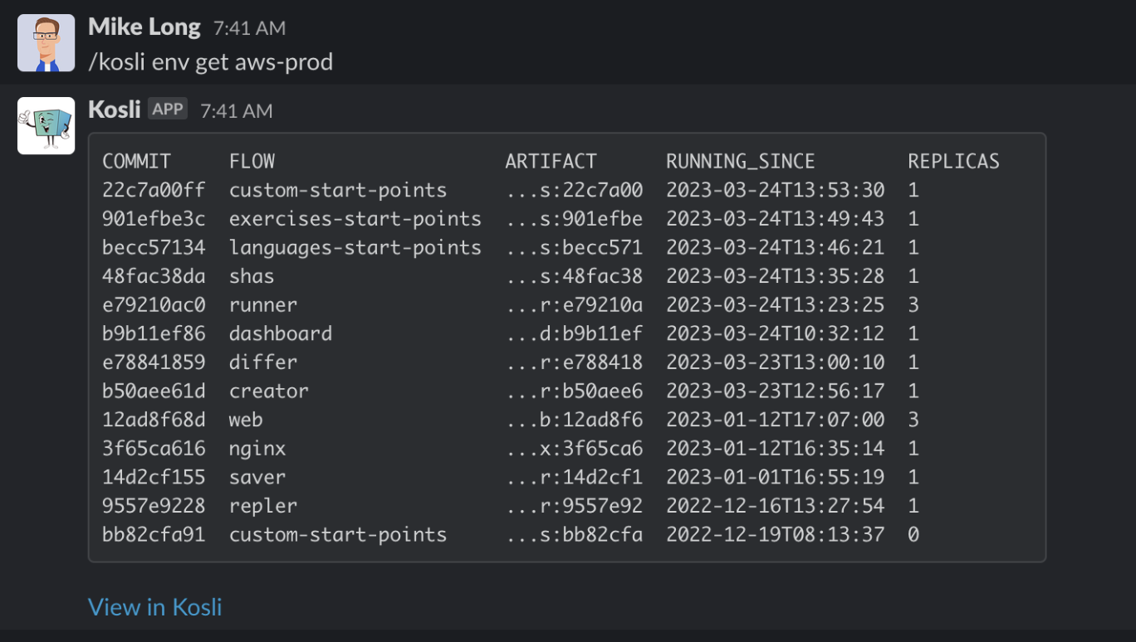
Task: Click the FLOW column header
Action: [252, 161]
